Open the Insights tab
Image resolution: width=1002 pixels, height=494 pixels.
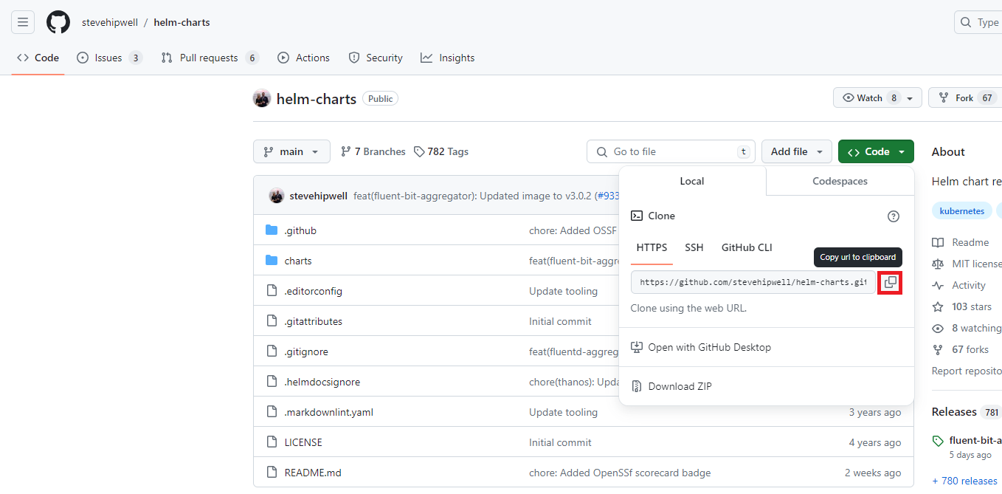[448, 58]
